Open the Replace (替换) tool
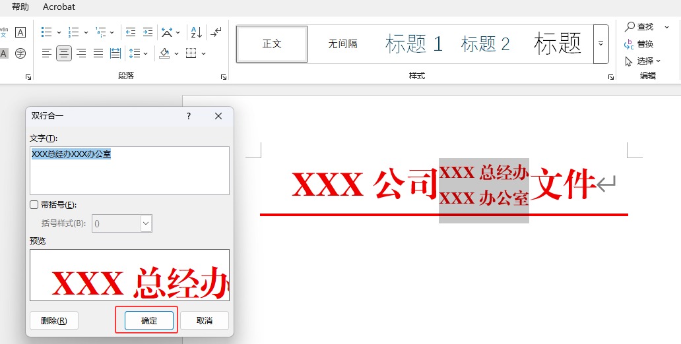This screenshot has height=344, width=681. point(639,43)
